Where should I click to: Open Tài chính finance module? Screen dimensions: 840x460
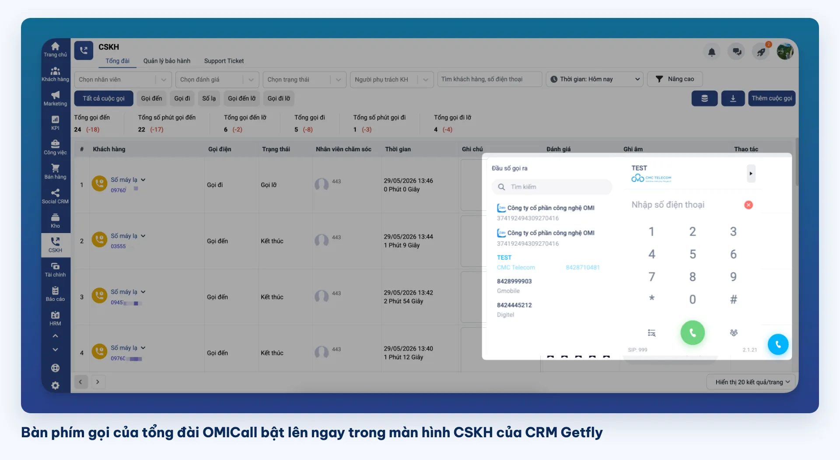55,270
